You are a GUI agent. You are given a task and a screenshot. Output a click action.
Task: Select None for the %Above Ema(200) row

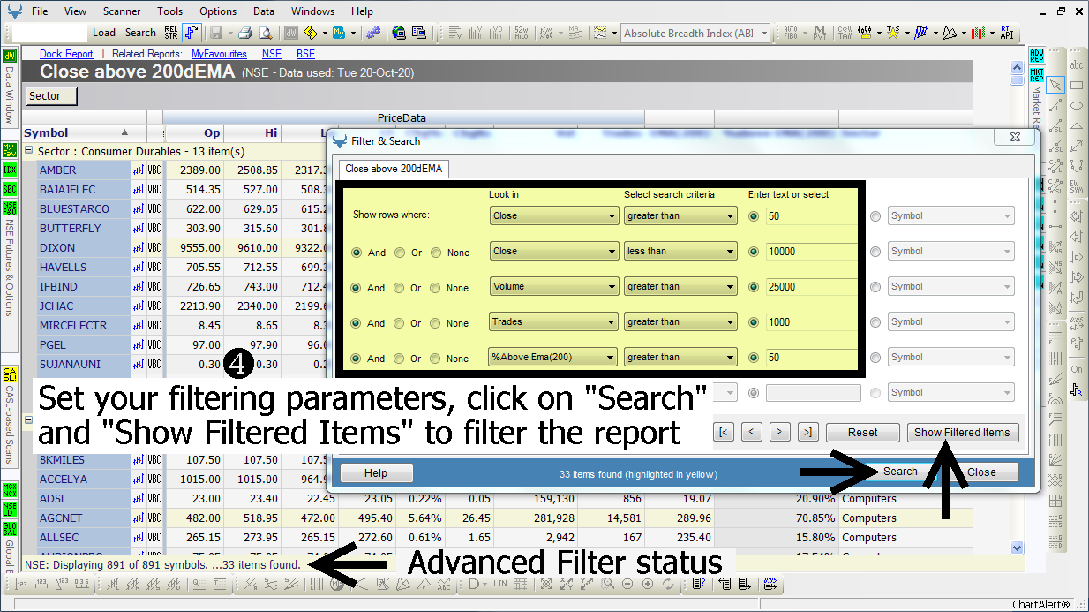(436, 359)
